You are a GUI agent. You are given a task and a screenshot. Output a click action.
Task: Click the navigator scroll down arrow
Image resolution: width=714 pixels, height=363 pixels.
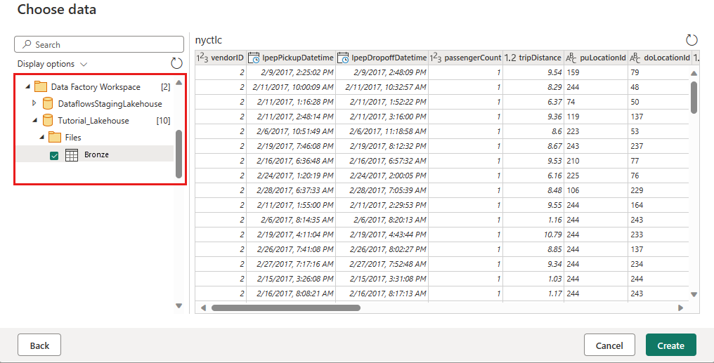(x=179, y=305)
